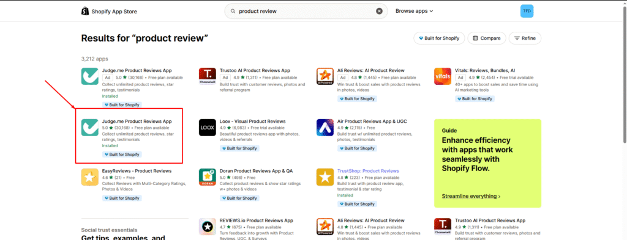
Task: Click the TrustShop star app icon
Action: 325,177
